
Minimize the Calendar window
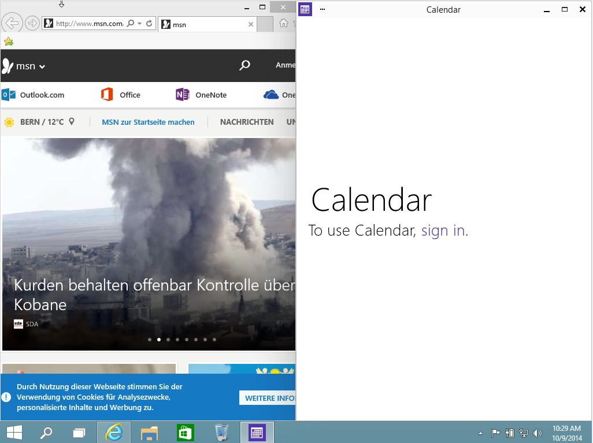547,10
